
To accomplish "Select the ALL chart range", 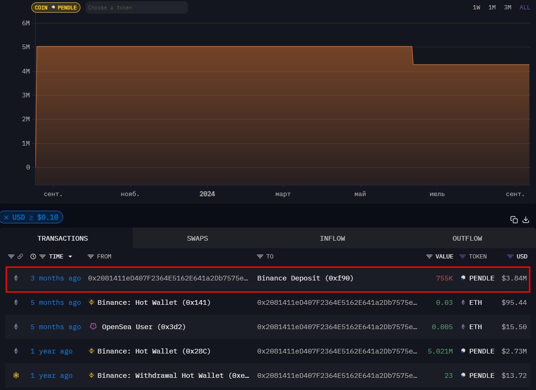I will click(x=525, y=7).
